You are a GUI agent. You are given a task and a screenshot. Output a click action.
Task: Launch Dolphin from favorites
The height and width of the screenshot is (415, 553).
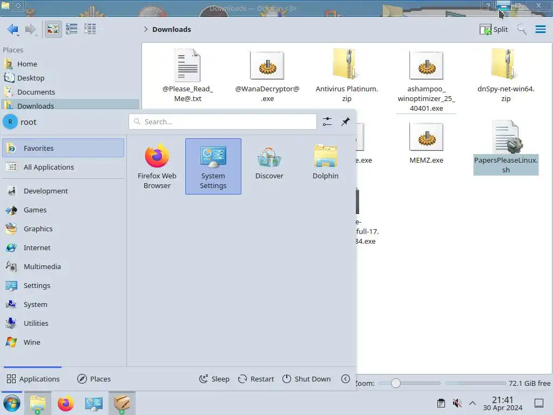[x=325, y=166]
